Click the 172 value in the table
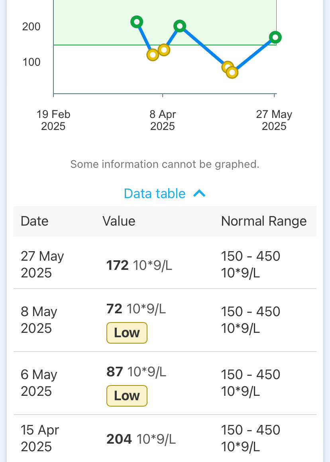 tap(118, 265)
